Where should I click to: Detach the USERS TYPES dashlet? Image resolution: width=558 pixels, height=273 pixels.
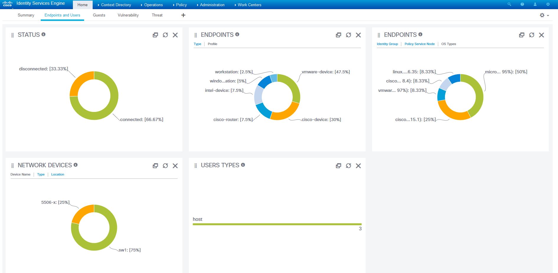[x=338, y=166]
